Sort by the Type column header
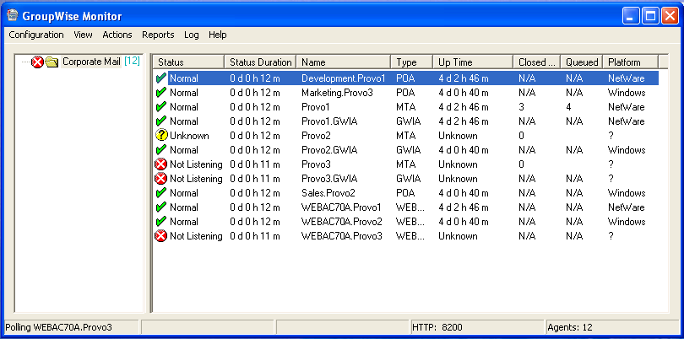The height and width of the screenshot is (339, 684). click(412, 62)
